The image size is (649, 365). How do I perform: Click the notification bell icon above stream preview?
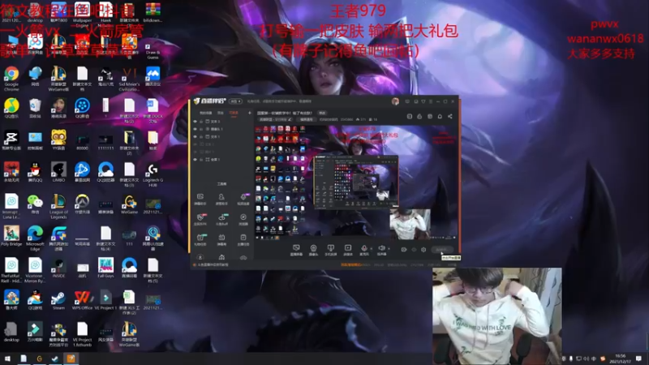[x=440, y=116]
